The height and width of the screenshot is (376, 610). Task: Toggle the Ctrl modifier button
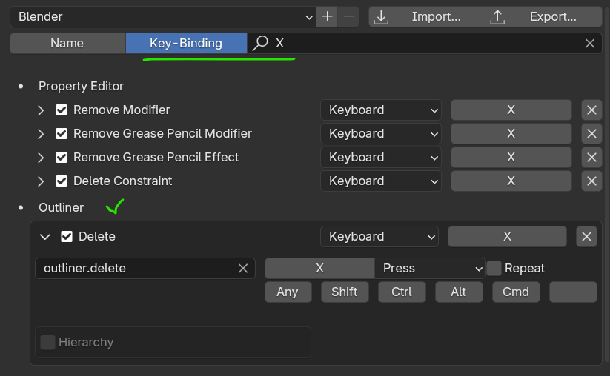401,292
